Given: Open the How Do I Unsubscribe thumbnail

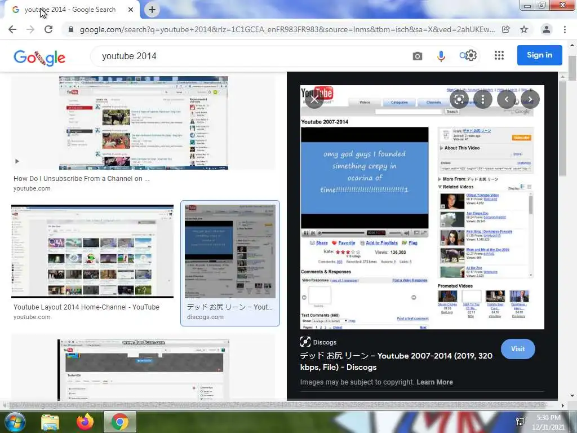Looking at the screenshot, I should [x=144, y=123].
